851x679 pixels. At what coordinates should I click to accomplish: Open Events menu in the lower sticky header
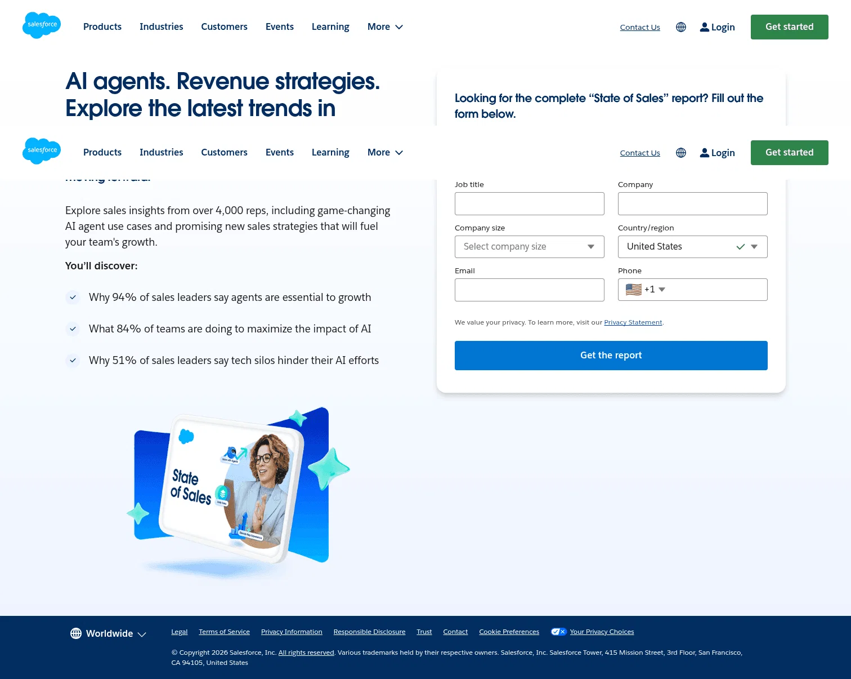point(280,152)
